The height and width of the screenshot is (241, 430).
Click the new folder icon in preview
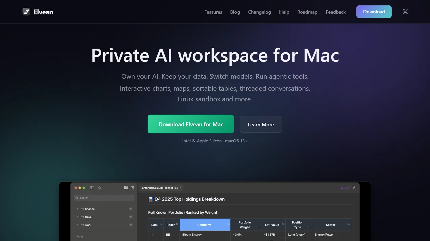126,188
